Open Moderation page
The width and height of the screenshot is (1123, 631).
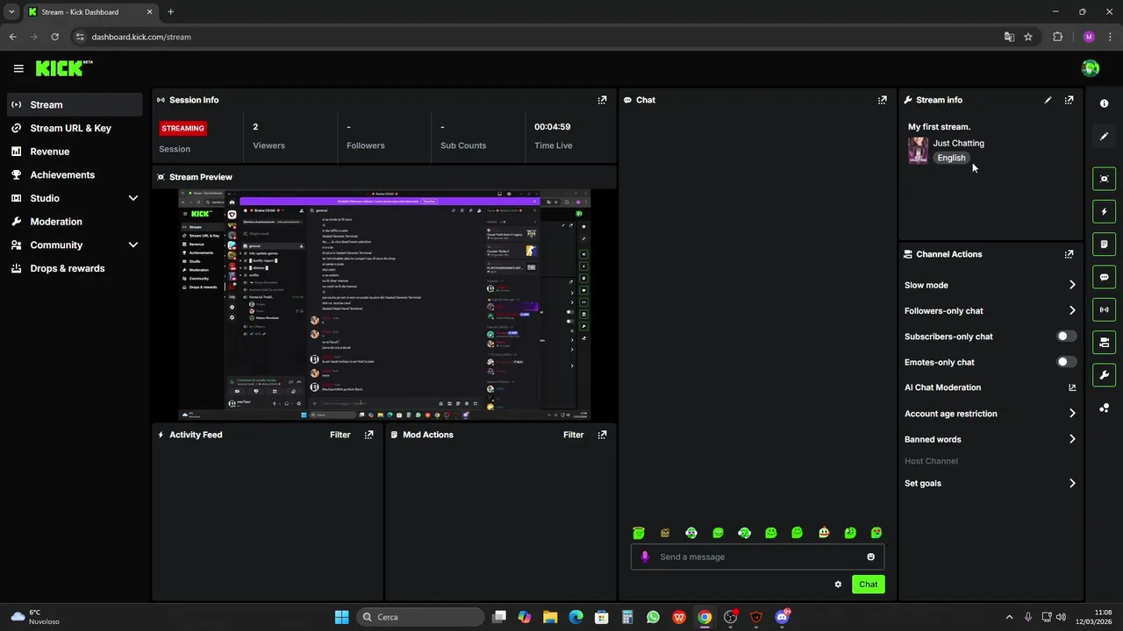[75, 222]
